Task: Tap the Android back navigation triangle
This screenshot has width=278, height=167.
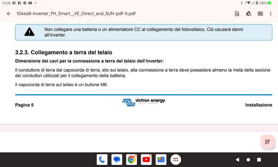Action: pos(237,160)
